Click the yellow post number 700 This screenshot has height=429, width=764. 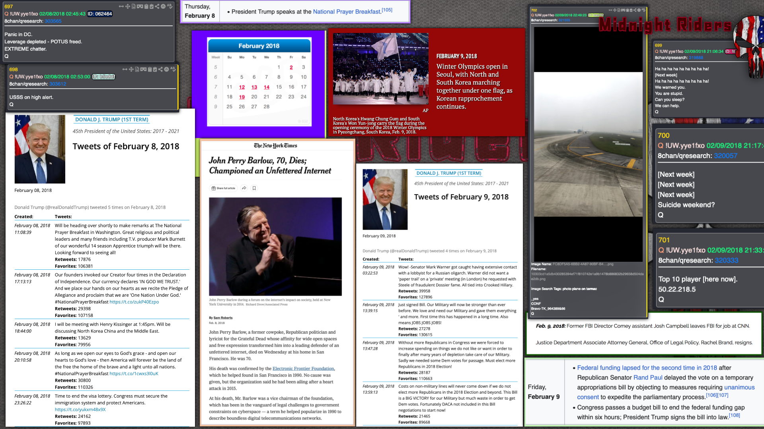tap(664, 135)
